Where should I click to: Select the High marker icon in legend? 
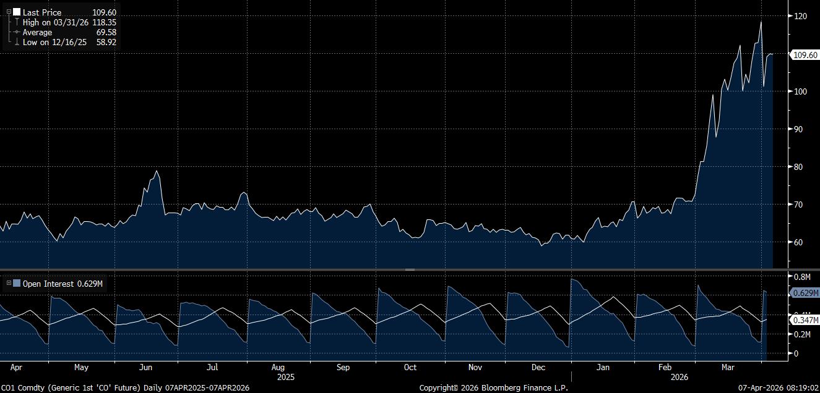pos(17,22)
